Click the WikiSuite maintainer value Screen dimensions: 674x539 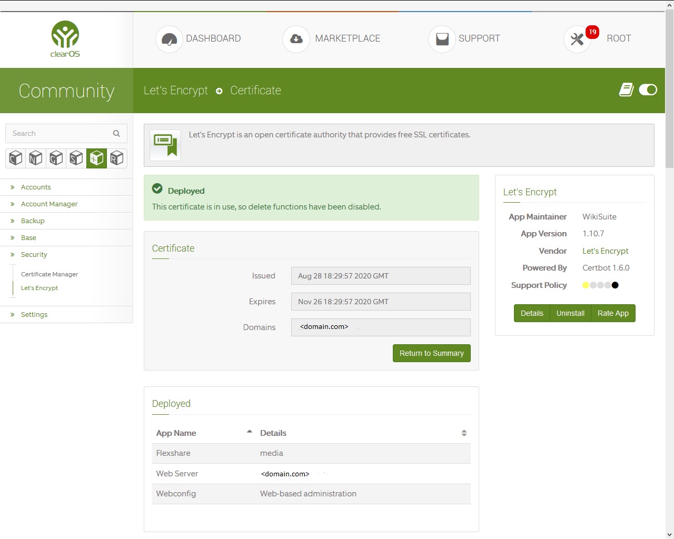[x=599, y=217]
